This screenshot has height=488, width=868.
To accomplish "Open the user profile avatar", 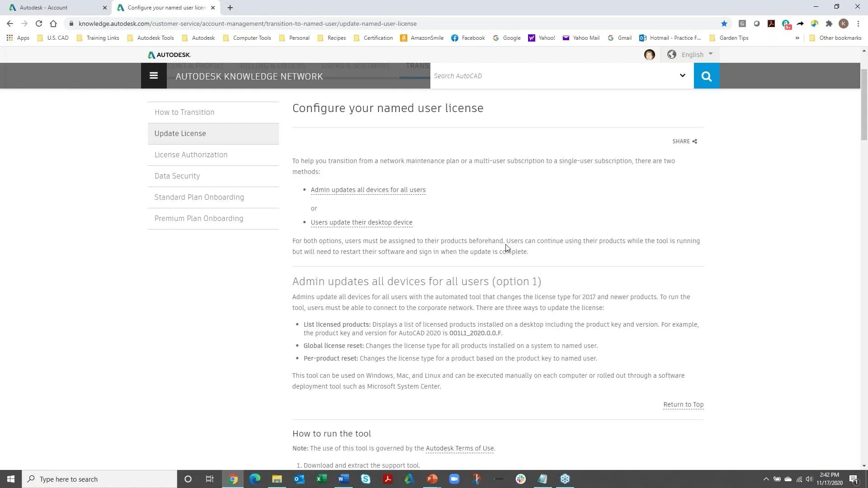I will 649,55.
